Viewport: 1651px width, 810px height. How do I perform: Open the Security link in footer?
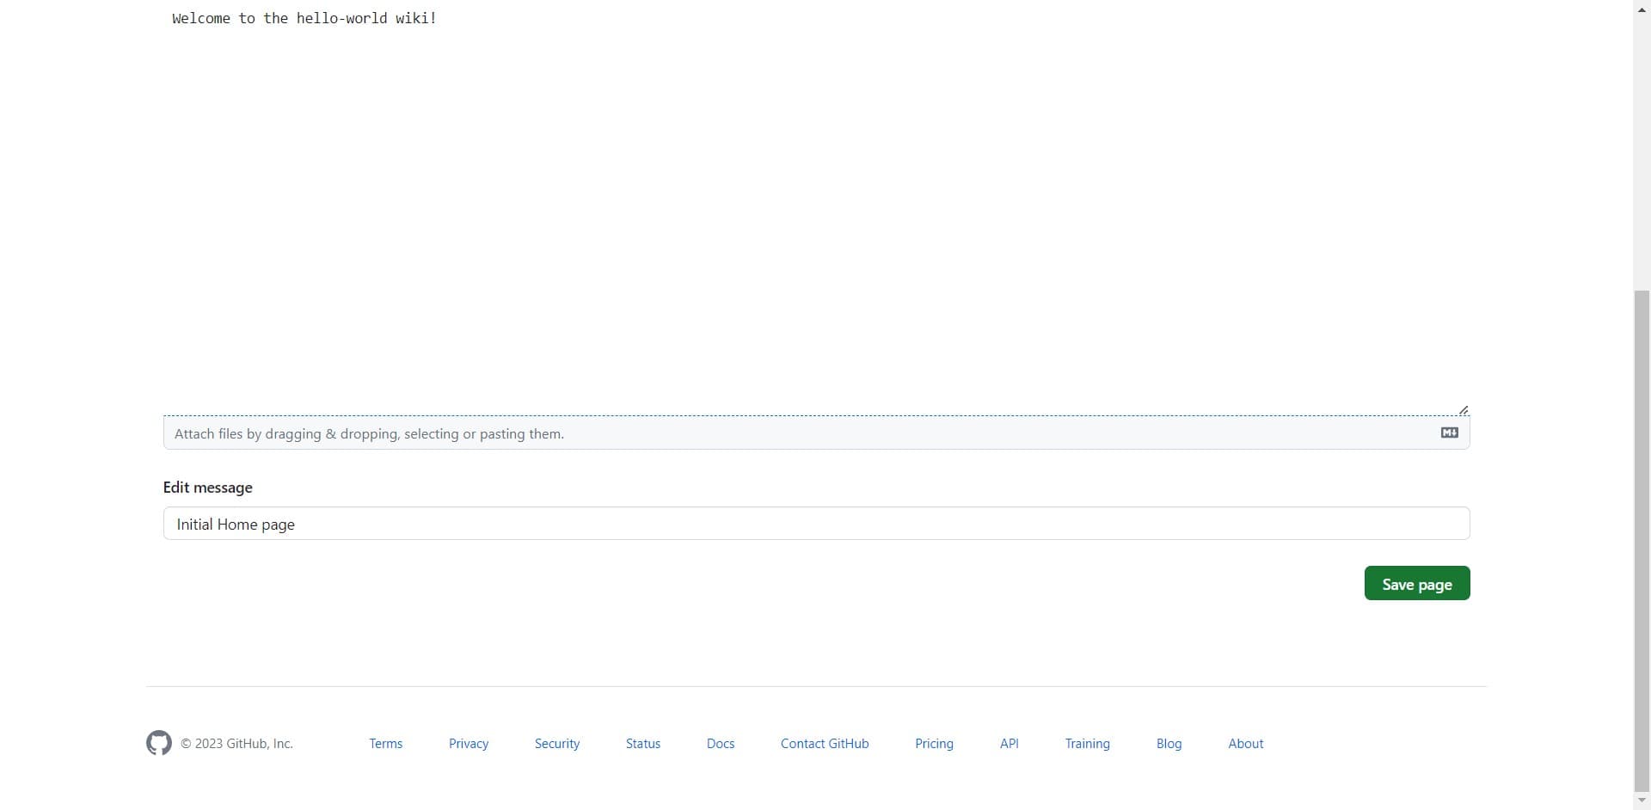point(556,744)
